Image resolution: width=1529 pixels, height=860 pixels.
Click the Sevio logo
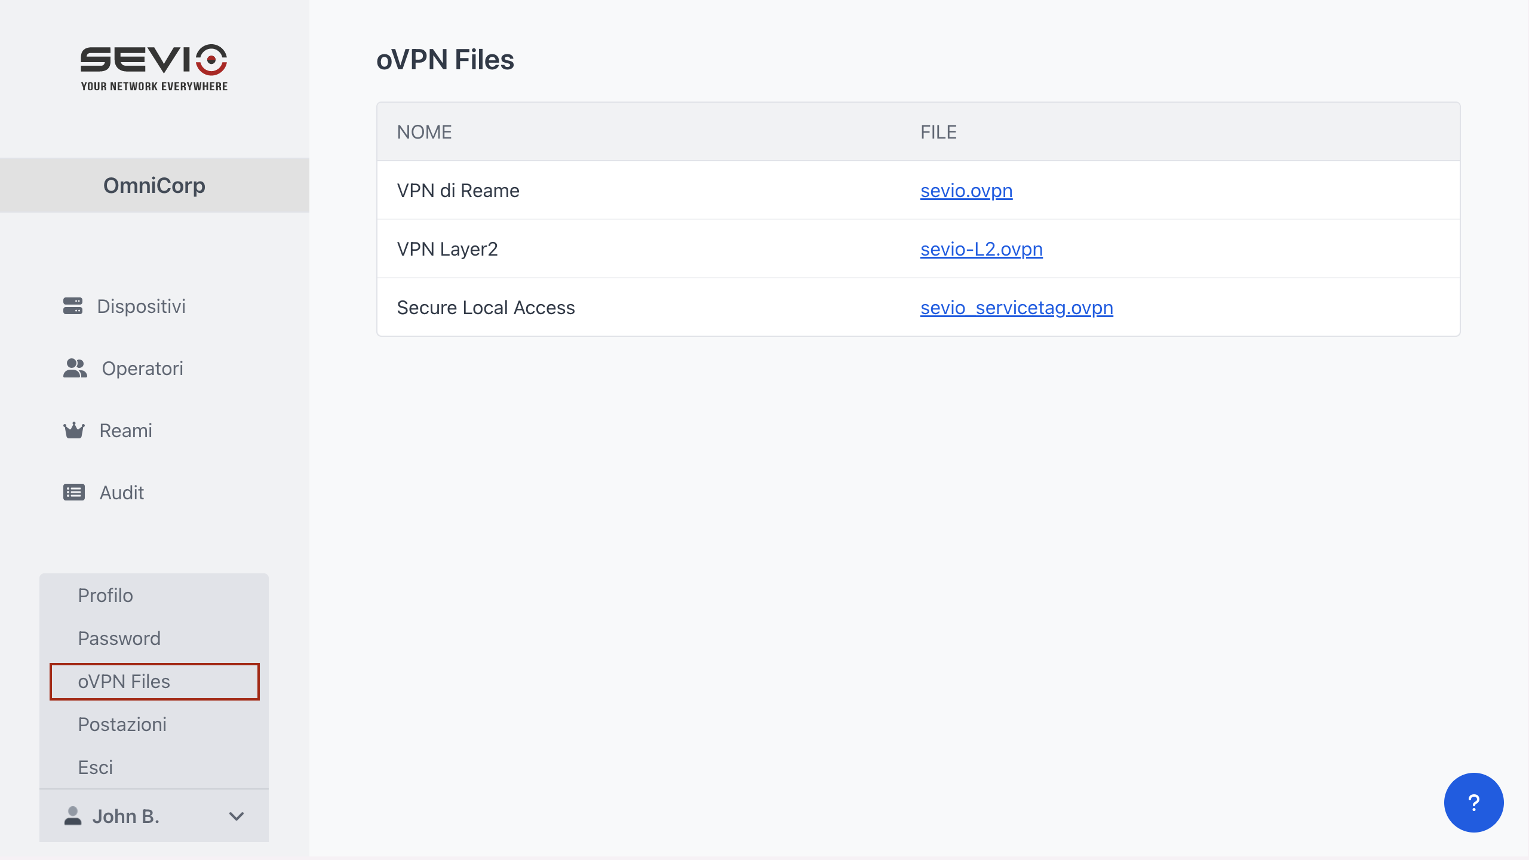[154, 67]
